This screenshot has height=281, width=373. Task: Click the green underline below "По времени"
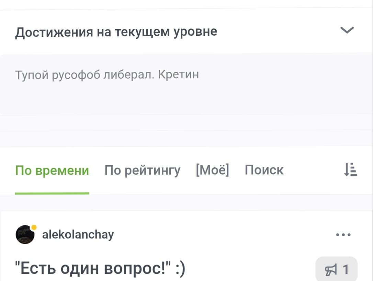coord(52,193)
